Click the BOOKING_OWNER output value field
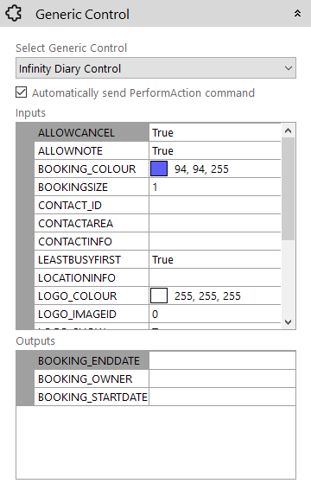This screenshot has height=496, width=311. 222,378
